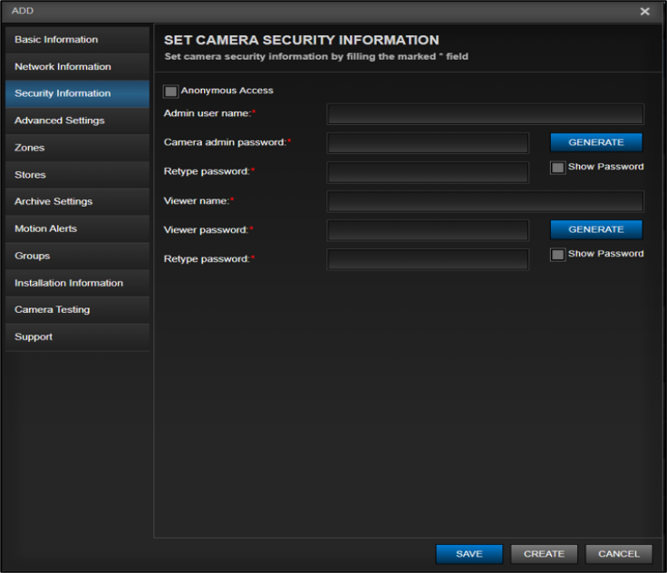Go to the Zones section
Viewport: 667px width, 573px height.
(77, 148)
